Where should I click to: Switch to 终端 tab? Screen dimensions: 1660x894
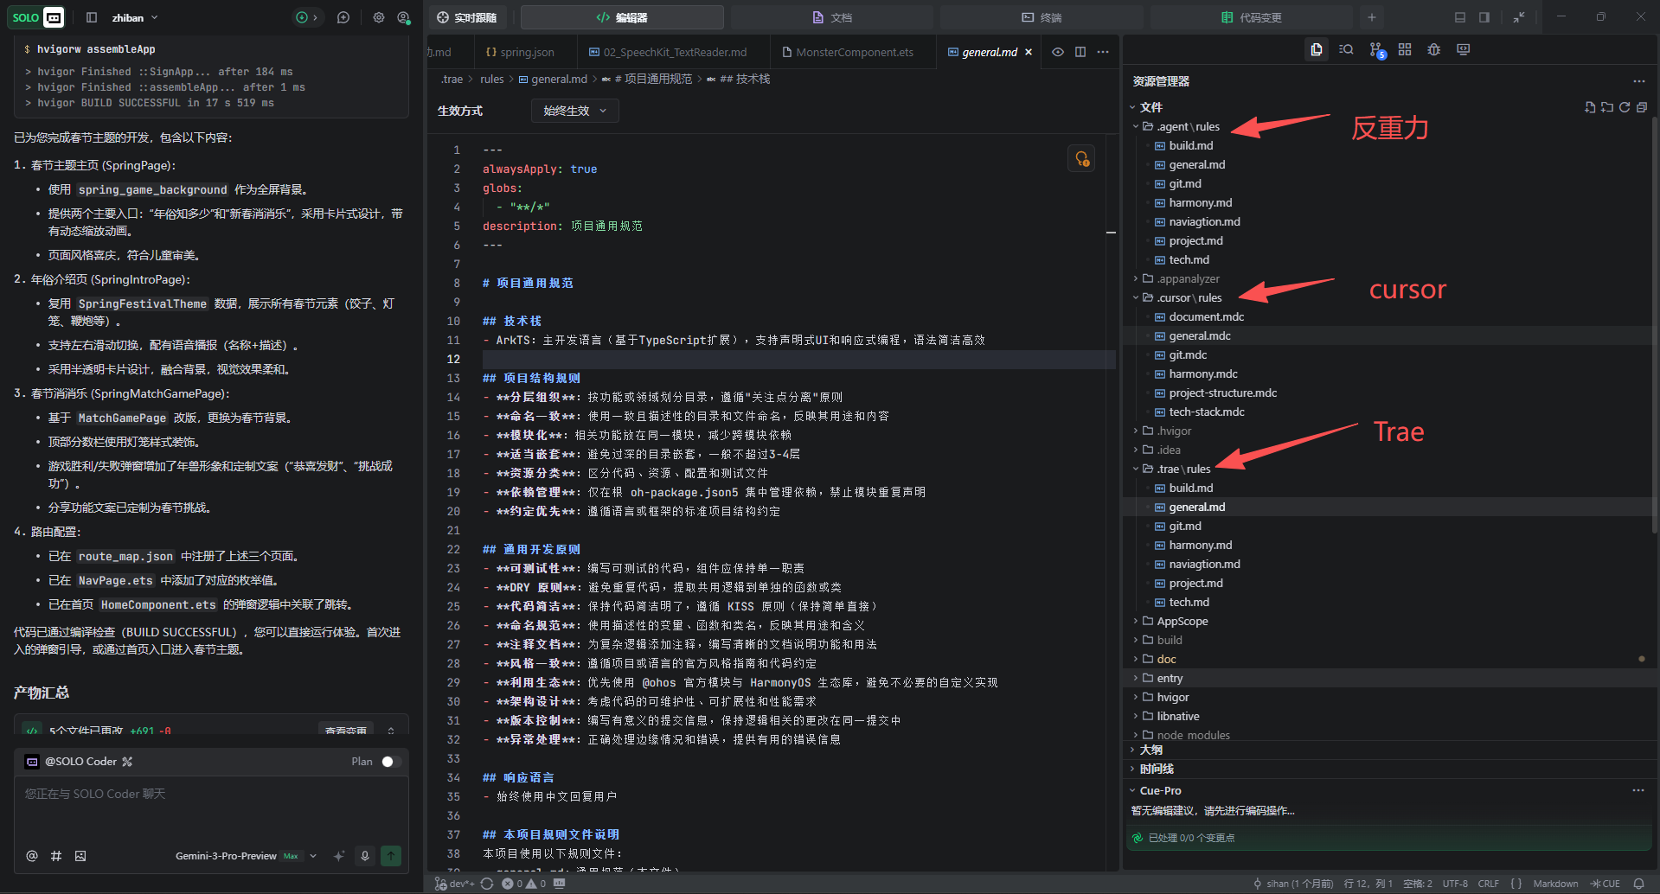[x=1042, y=17]
